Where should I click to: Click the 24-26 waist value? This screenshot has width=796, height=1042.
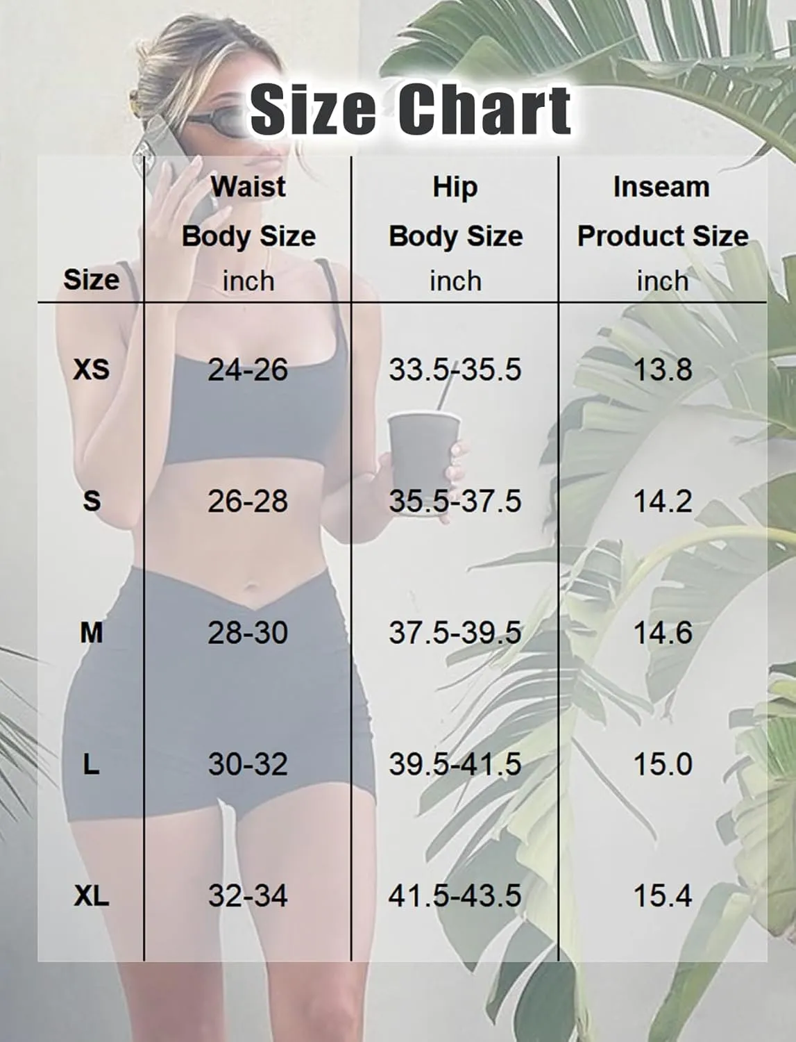(248, 370)
